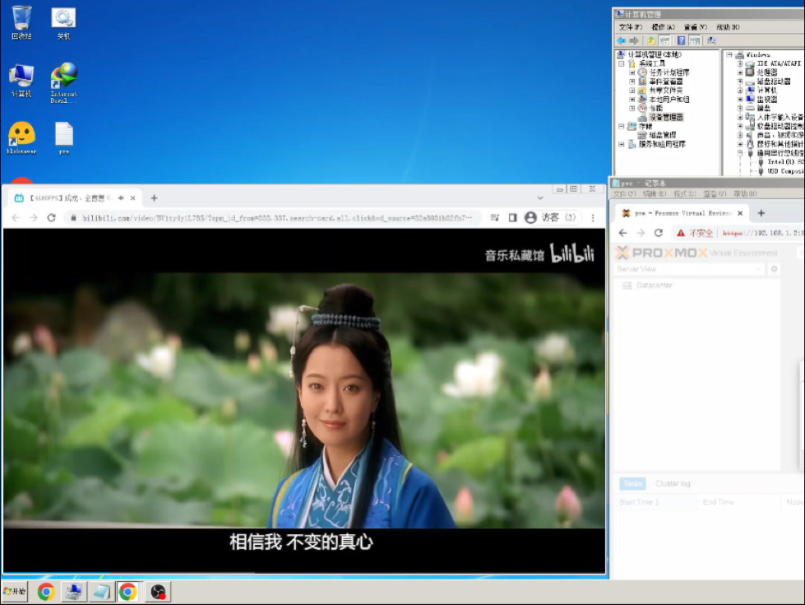Open Chrome's three-dot menu in the bilibili window

pos(593,218)
